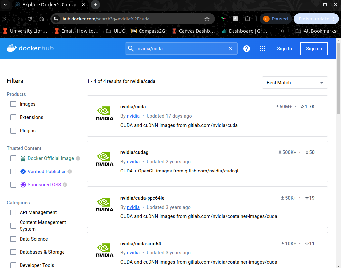Click NVIDIA logo in nvidia/cuda card

click(x=105, y=113)
